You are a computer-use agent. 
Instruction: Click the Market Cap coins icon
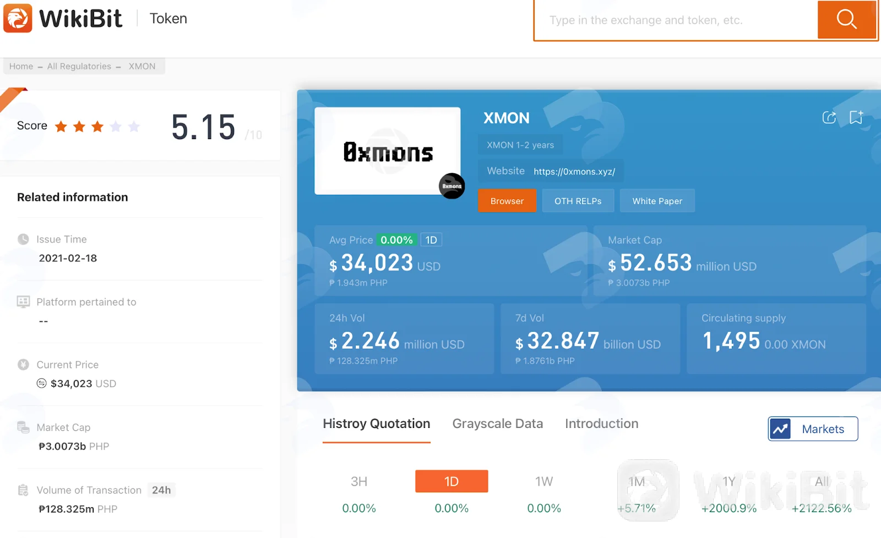point(23,427)
